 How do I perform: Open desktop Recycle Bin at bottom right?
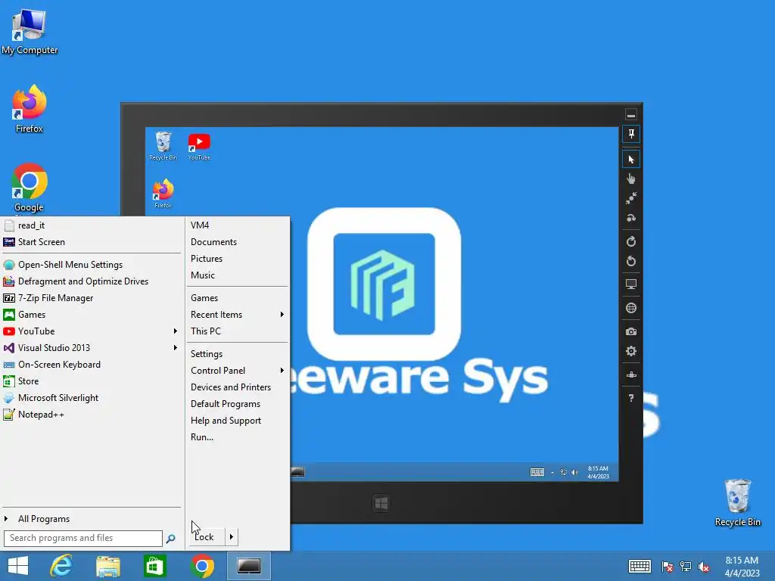pos(737,502)
